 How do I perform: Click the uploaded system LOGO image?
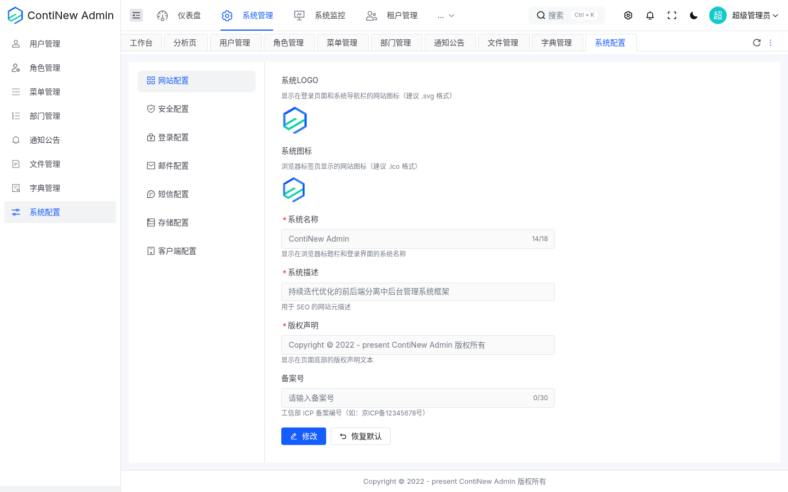[295, 120]
